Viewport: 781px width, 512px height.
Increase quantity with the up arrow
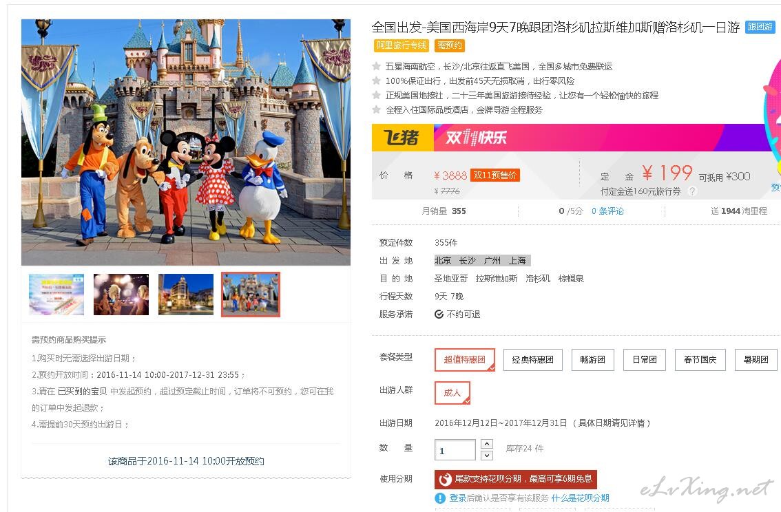point(487,444)
